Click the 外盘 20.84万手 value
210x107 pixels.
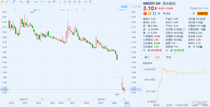coord(156,50)
